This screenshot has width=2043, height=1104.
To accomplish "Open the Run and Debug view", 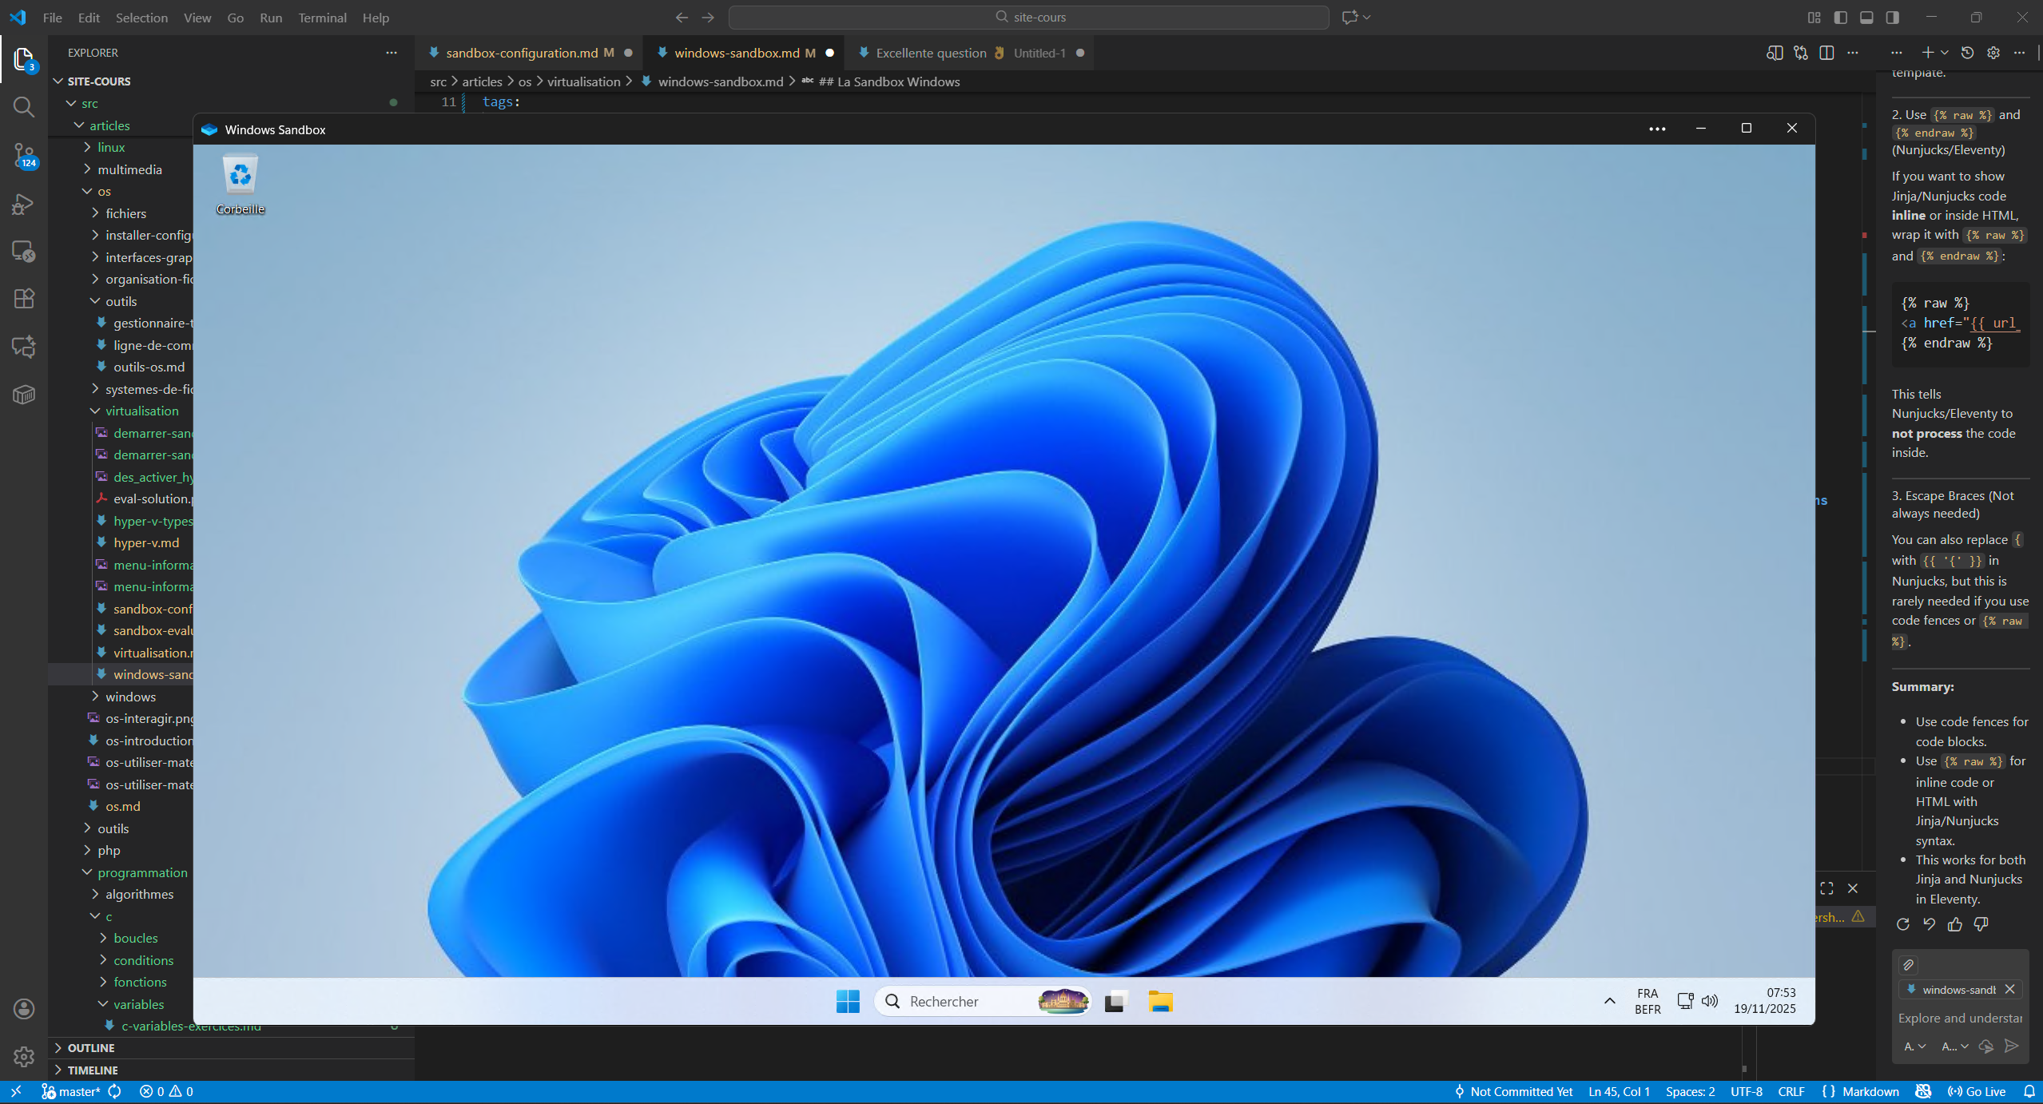I will [23, 204].
